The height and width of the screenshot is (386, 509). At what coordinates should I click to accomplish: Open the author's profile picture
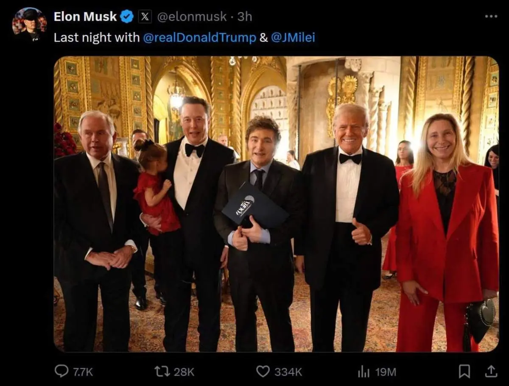click(29, 23)
